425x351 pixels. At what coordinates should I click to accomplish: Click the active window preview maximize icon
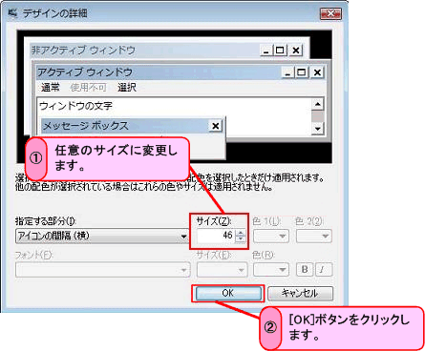pyautogui.click(x=301, y=72)
